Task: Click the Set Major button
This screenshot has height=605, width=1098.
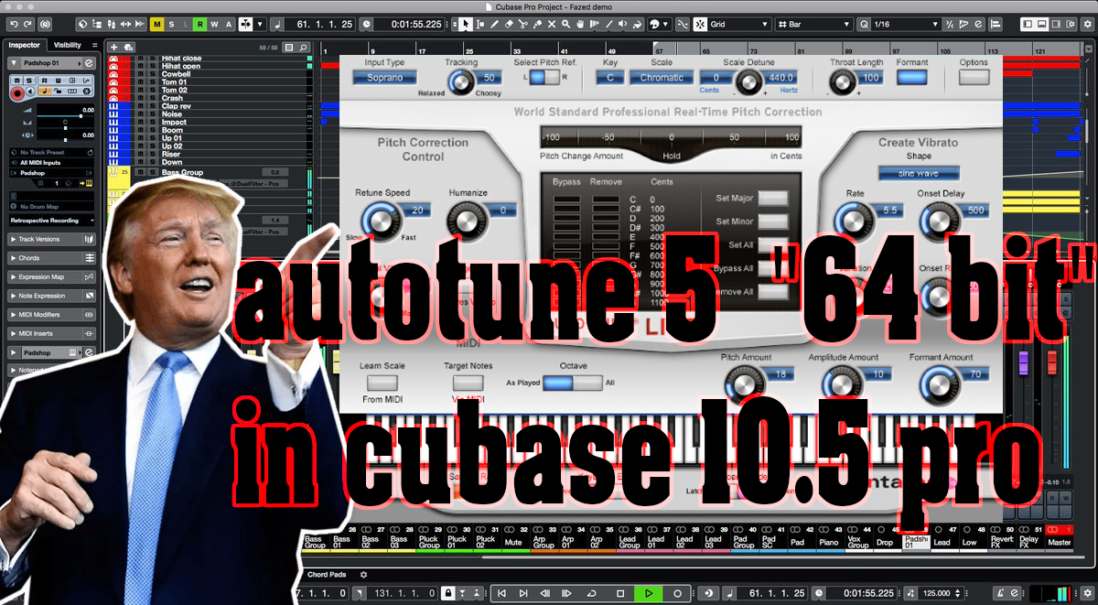Action: [772, 198]
